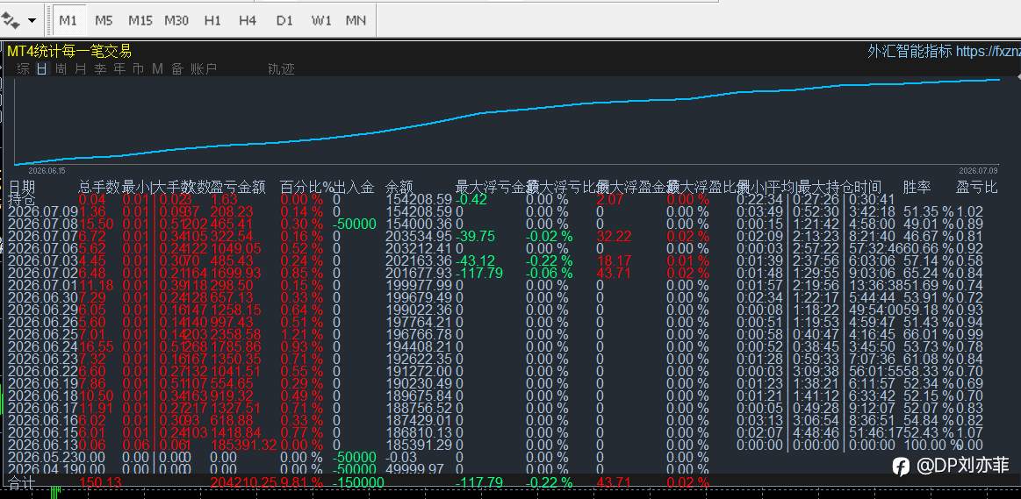The image size is (1021, 499).
Task: Switch to the H4 timeframe
Action: [x=248, y=20]
